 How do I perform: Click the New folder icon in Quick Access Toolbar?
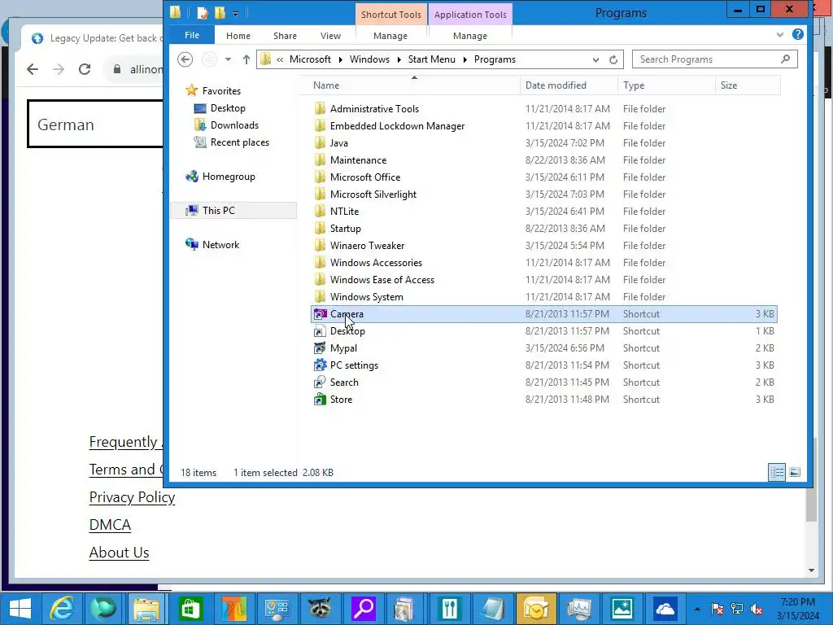pos(220,13)
